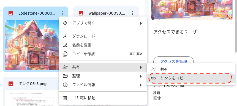Select ゴミ箱に移動 menu entry
The width and height of the screenshot is (237, 106).
point(103,98)
